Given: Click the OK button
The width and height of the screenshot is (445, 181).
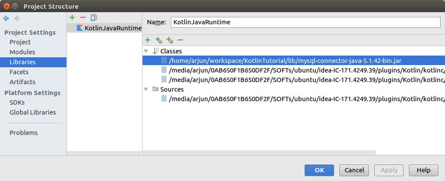Looking at the screenshot, I should coord(319,170).
